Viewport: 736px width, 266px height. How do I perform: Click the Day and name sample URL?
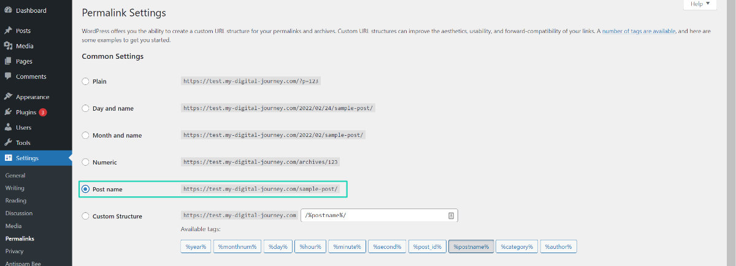pyautogui.click(x=278, y=108)
